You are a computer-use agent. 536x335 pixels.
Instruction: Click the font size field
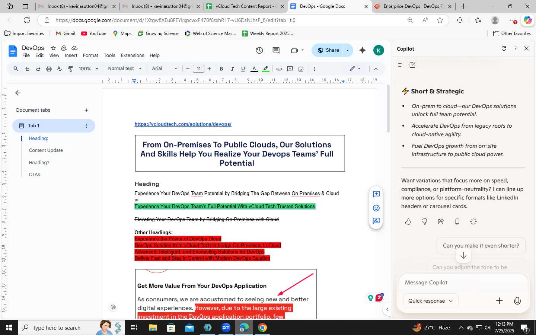198,69
